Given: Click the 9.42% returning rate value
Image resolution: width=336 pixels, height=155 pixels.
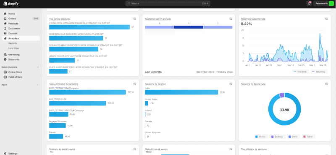Looking at the screenshot, I should click(x=247, y=24).
